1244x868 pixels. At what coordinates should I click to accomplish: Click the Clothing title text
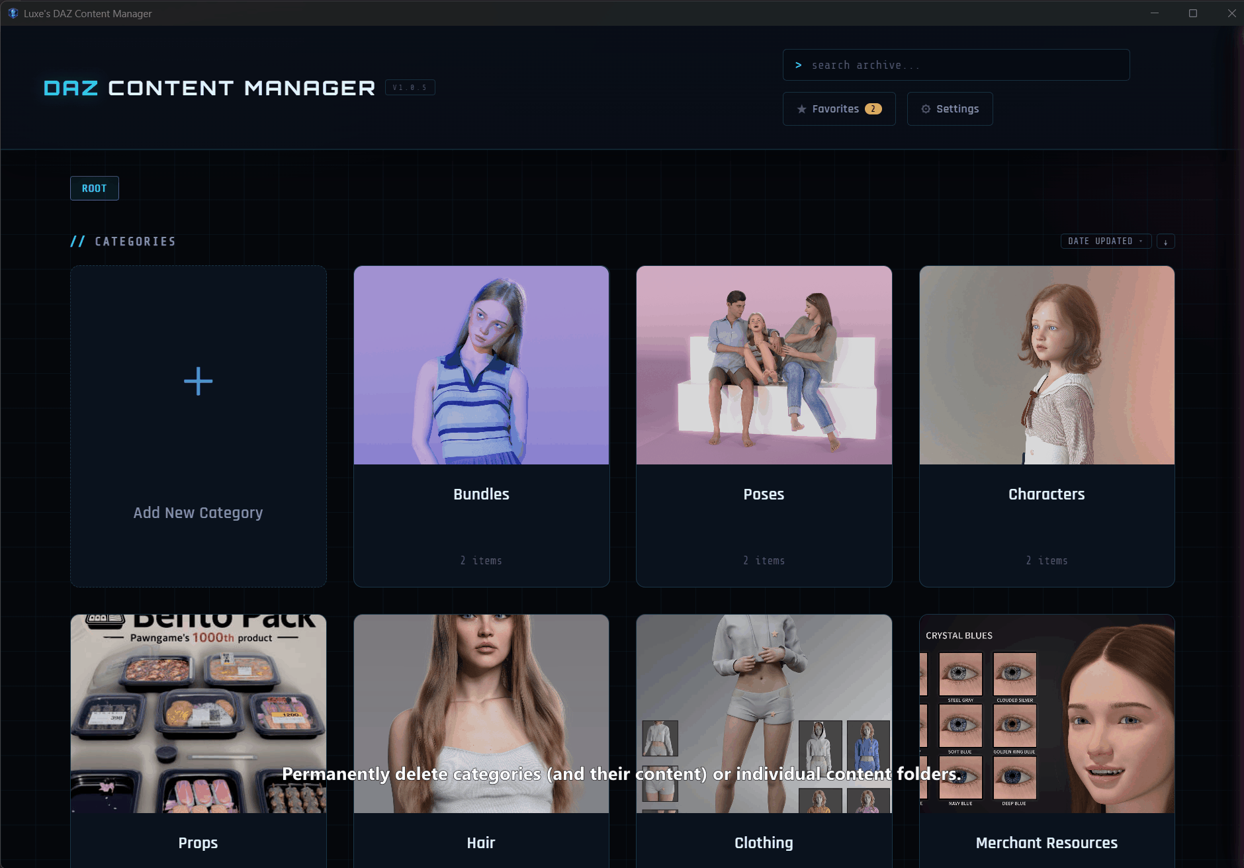tap(764, 843)
